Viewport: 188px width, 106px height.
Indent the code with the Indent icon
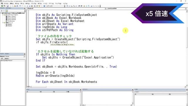tap(79, 6)
